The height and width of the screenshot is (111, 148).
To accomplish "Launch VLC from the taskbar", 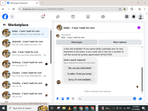I will tap(70, 108).
